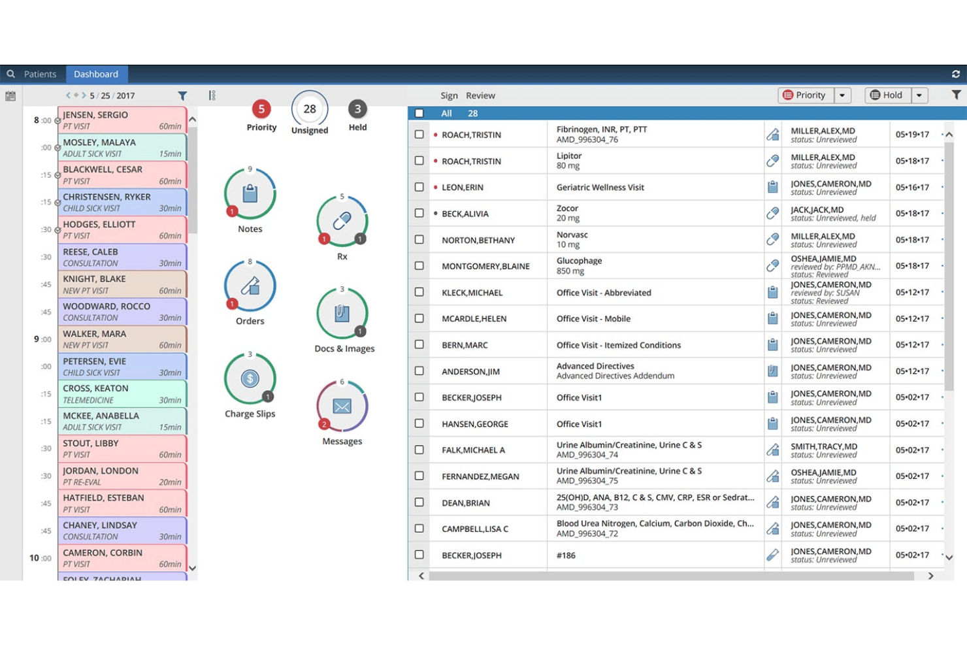Open JENSEN, SERGIO appointment

pos(122,120)
